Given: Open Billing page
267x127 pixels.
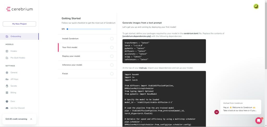Looking at the screenshot, I should (x=13, y=93).
